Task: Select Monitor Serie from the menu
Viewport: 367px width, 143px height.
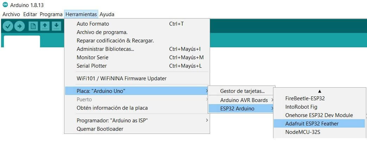Action: [93, 57]
